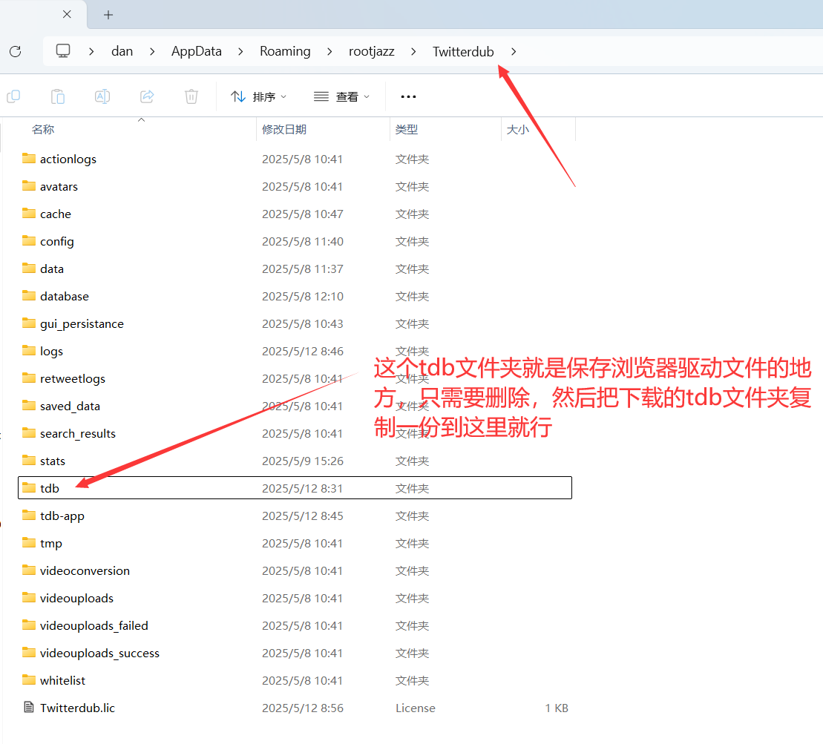Open a new tab with the plus button
823x744 pixels.
pyautogui.click(x=108, y=14)
